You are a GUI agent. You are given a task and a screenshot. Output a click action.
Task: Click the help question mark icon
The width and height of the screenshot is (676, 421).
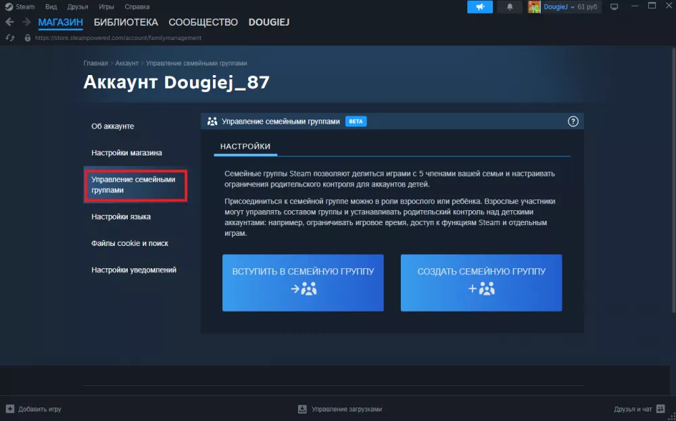coord(573,122)
